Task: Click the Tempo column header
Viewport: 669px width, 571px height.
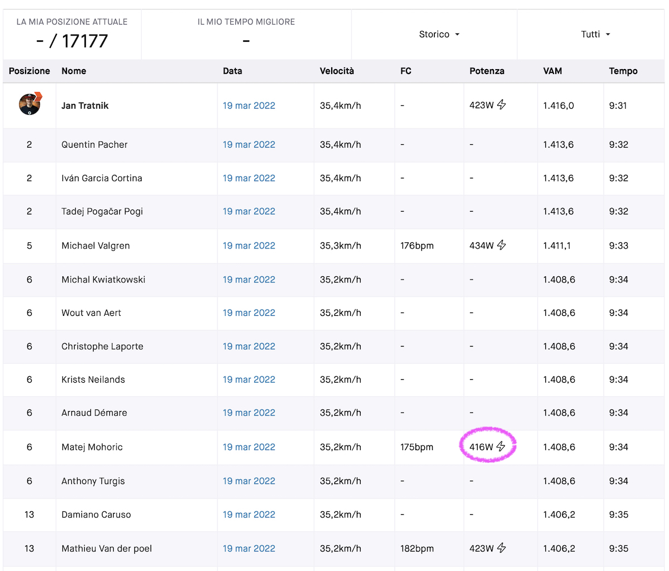Action: click(623, 71)
